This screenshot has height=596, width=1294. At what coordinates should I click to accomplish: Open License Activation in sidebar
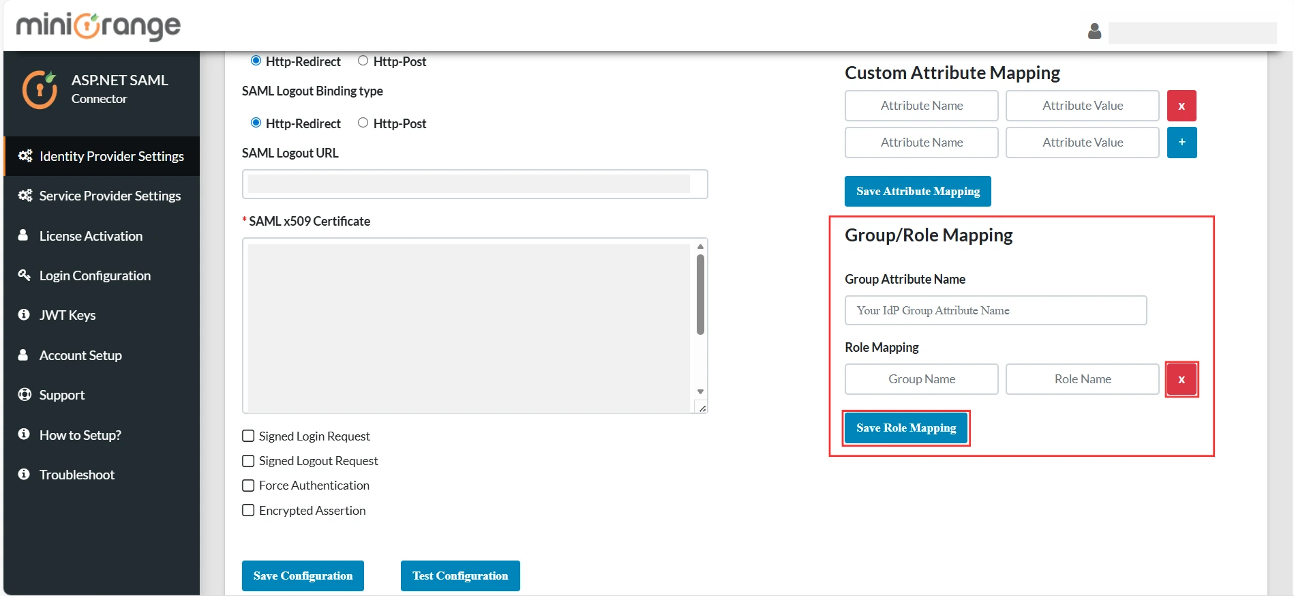click(x=91, y=236)
